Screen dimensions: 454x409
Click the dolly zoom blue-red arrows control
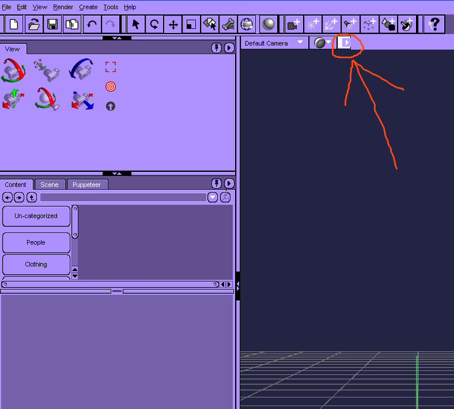coord(82,100)
